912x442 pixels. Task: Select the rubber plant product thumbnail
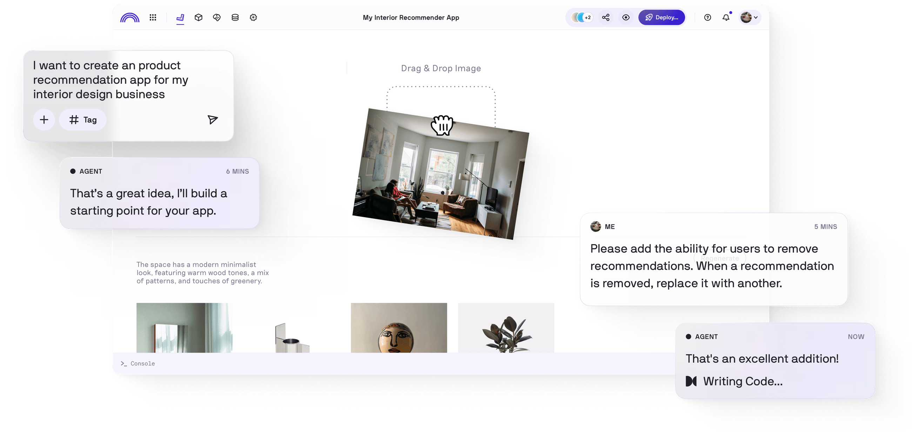506,328
